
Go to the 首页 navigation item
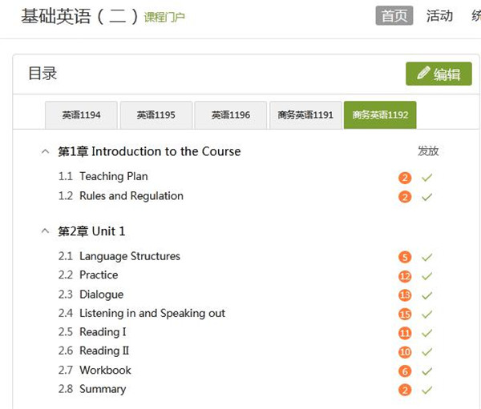point(394,16)
